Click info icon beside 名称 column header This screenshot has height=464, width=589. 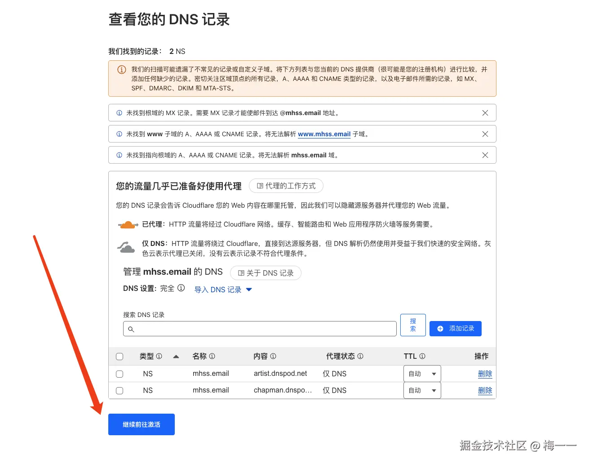coord(212,356)
